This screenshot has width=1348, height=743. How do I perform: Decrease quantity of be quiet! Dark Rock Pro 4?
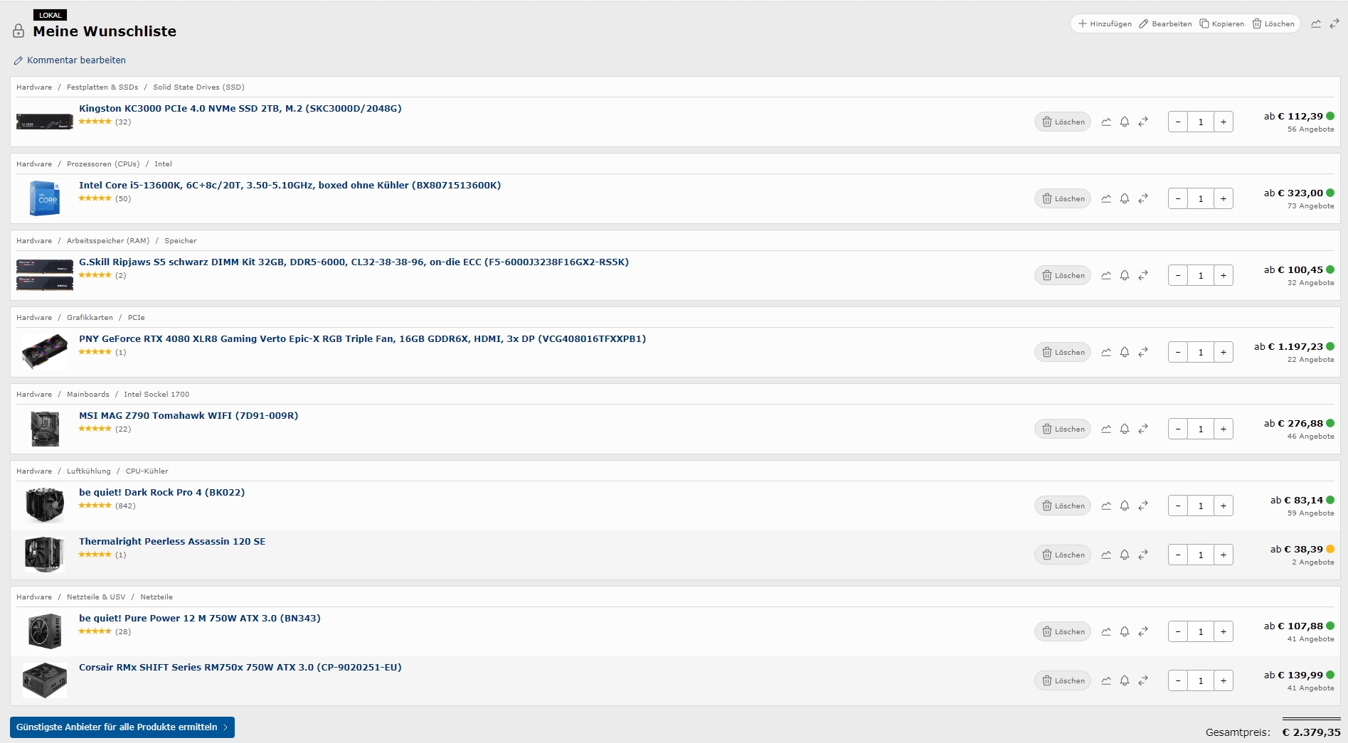click(x=1178, y=506)
